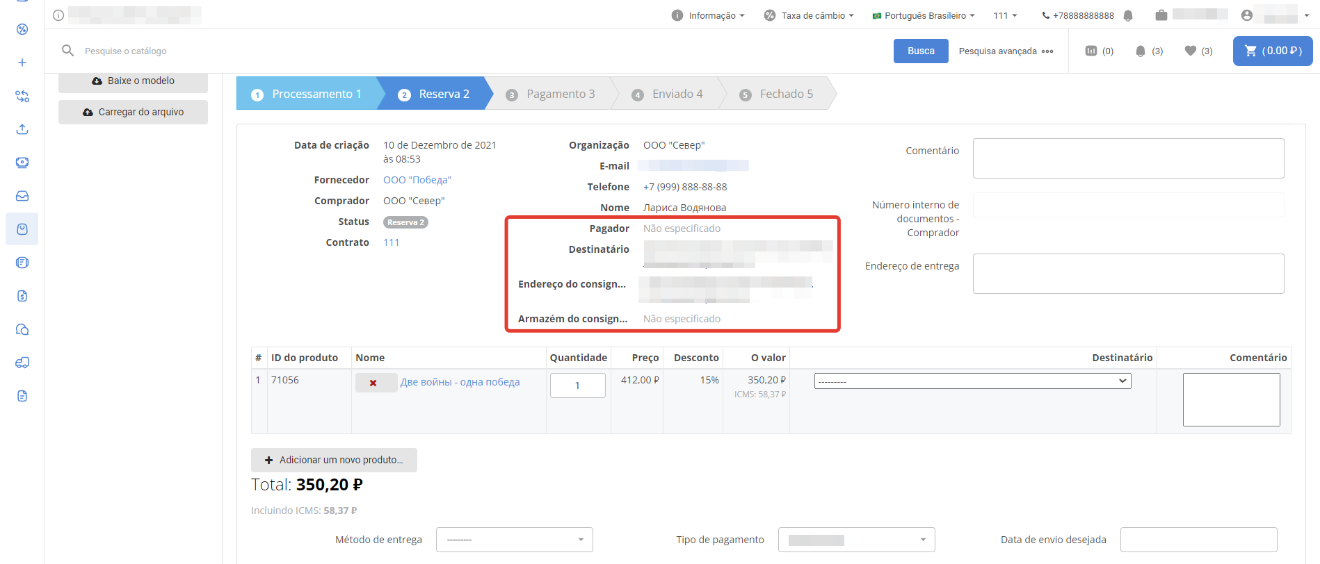Click the red X remove product button
The image size is (1320, 564).
point(373,383)
